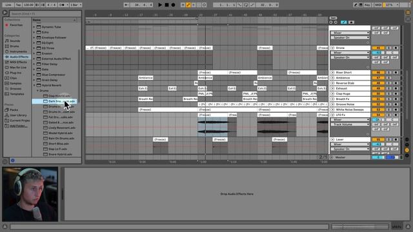The width and height of the screenshot is (413, 232).
Task: Stop playback with the Stop button
Action: 166,5
